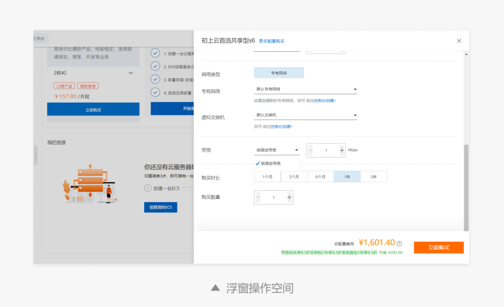Select 1年 purchase duration
Screen dimensions: 504x307
(x=347, y=177)
